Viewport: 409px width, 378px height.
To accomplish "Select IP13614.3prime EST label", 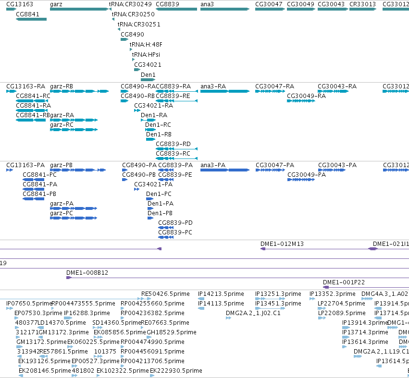I will point(365,342).
